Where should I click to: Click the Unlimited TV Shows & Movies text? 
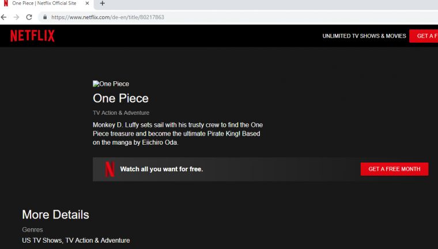(364, 36)
